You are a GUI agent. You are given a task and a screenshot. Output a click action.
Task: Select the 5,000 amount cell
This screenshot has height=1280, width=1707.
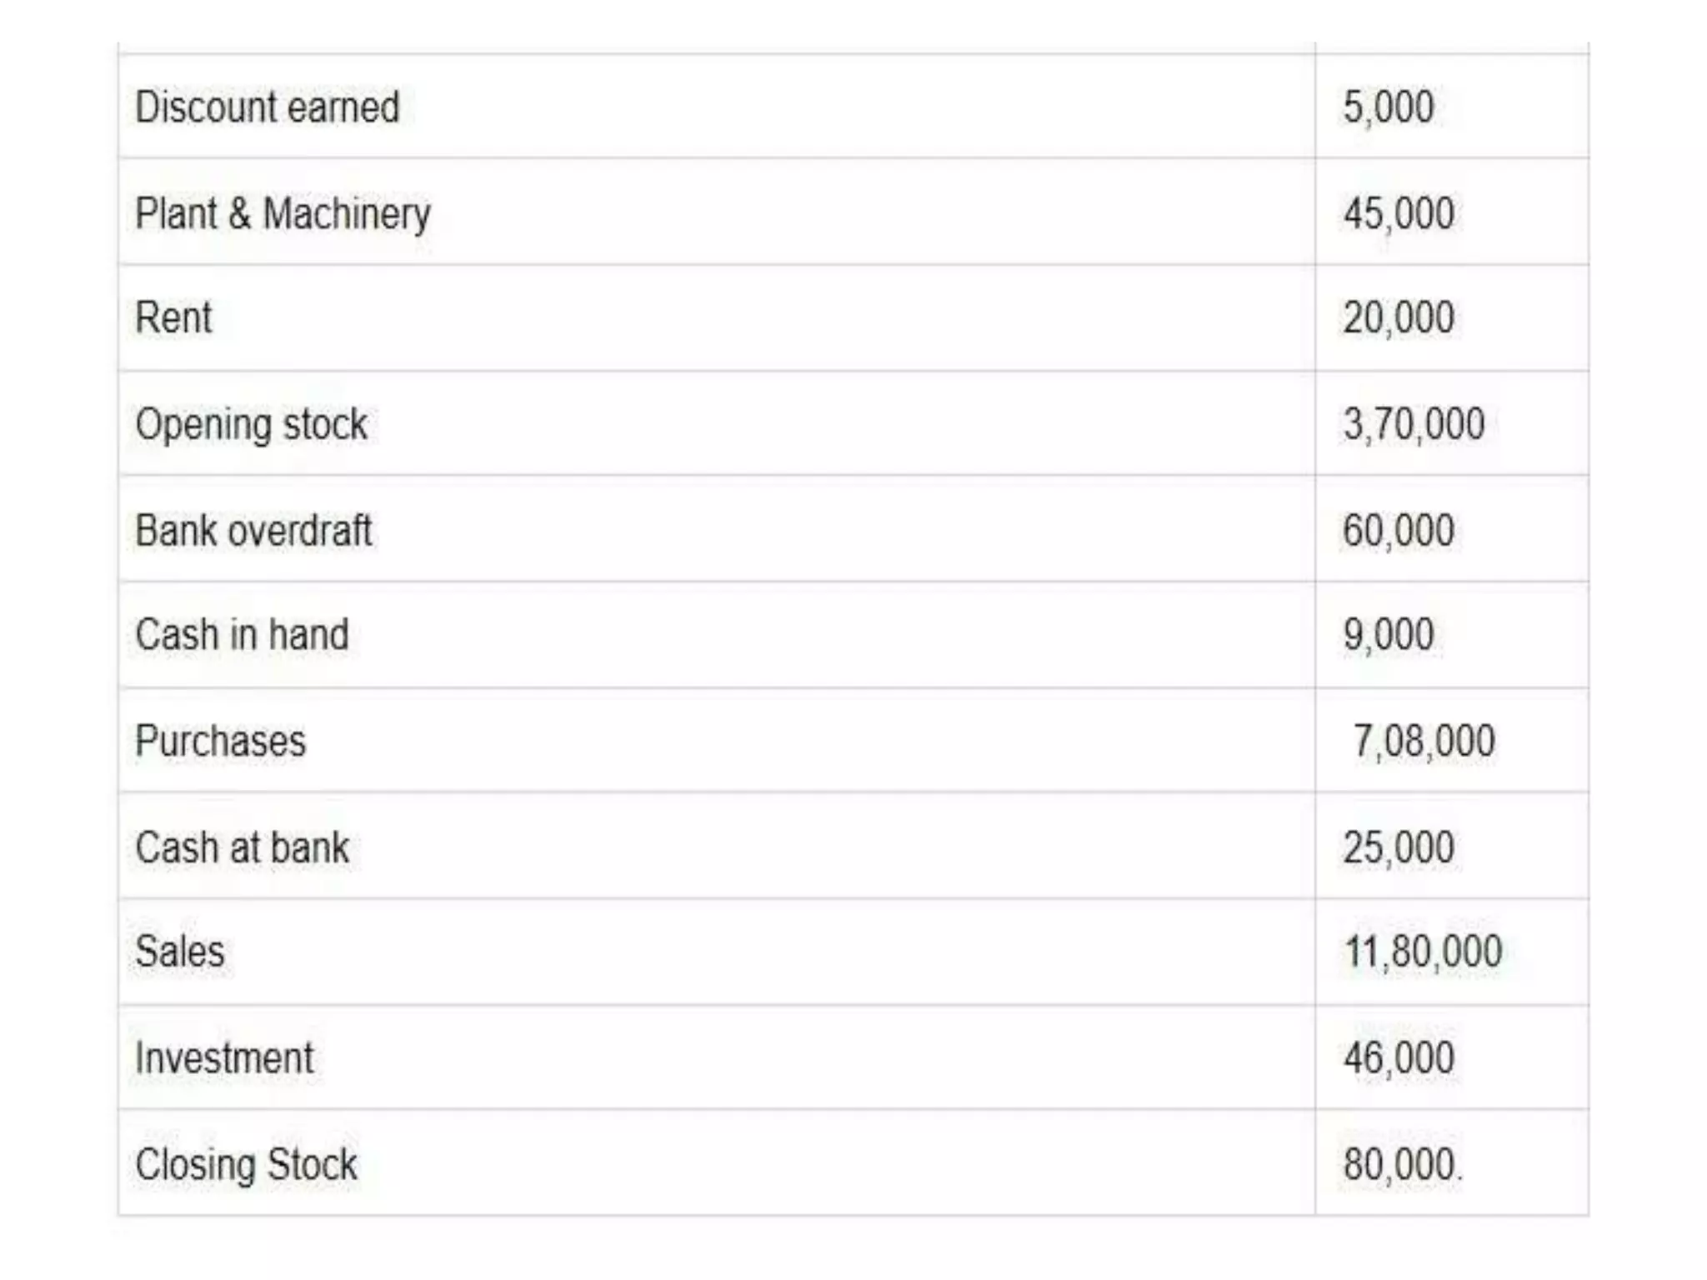tap(1388, 107)
